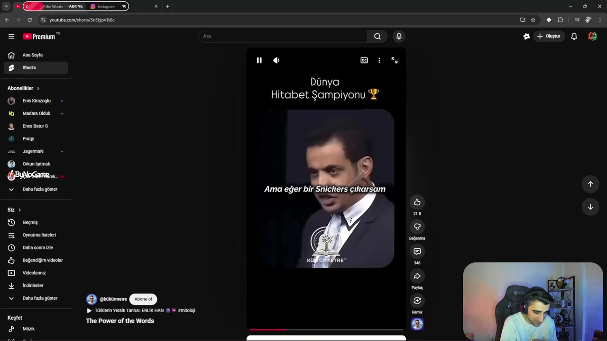
Task: Click the install app icon in address bar
Action: click(x=523, y=20)
